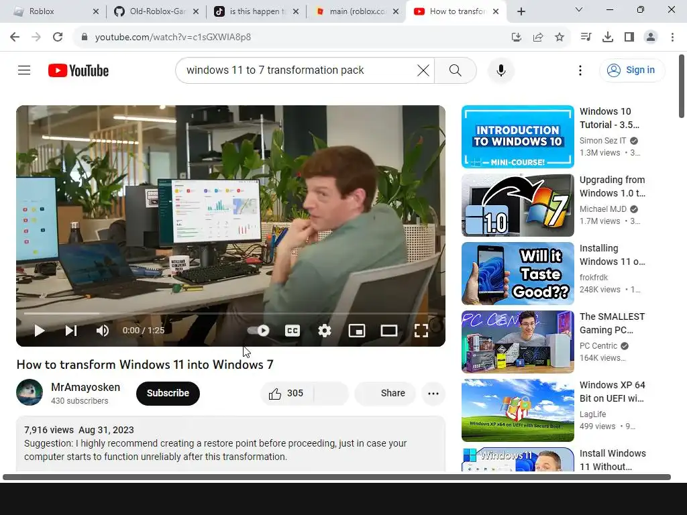Viewport: 687px width, 515px height.
Task: Click the address bar URL
Action: coord(173,38)
